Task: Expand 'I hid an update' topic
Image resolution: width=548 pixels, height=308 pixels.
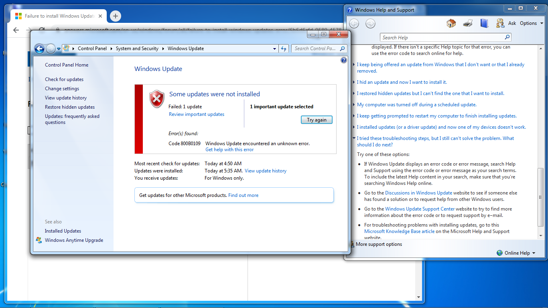Action: click(402, 82)
